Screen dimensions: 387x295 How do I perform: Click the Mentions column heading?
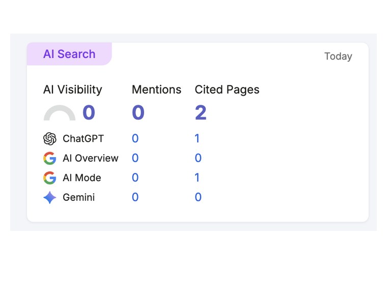157,90
